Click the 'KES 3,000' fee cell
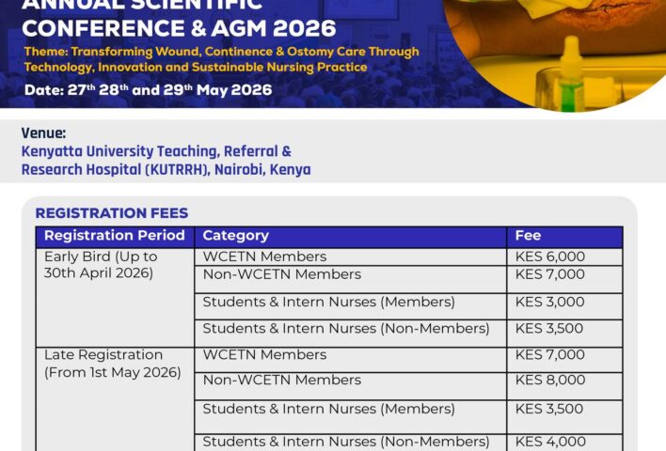Screen dimensions: 666x451 565,306
